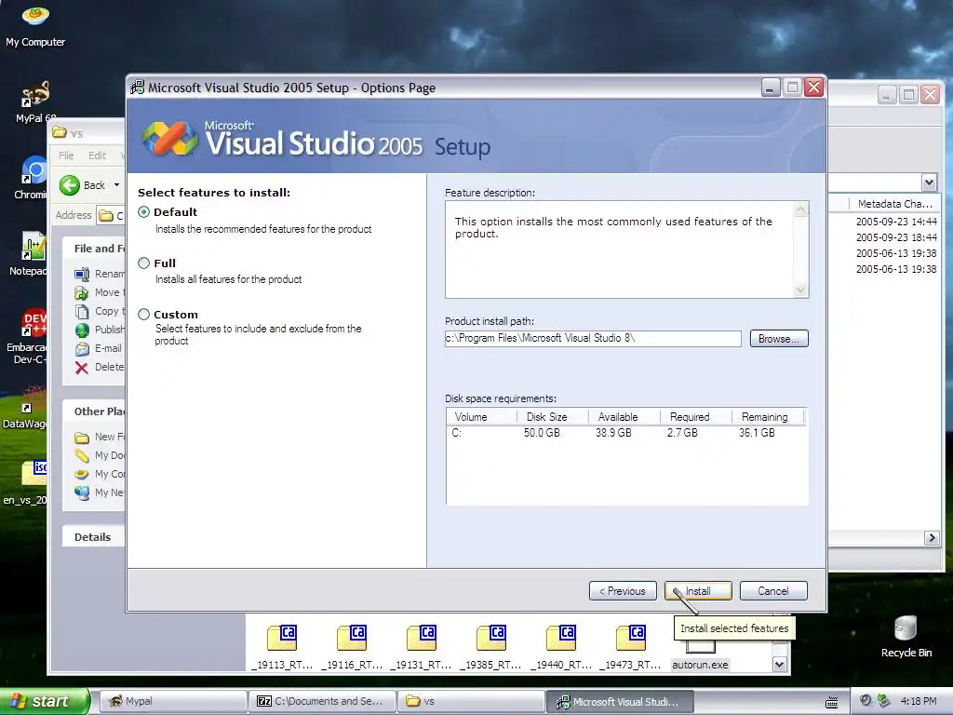Viewport: 953px width, 715px height.
Task: Open the My Computer desktop icon
Action: [x=35, y=25]
